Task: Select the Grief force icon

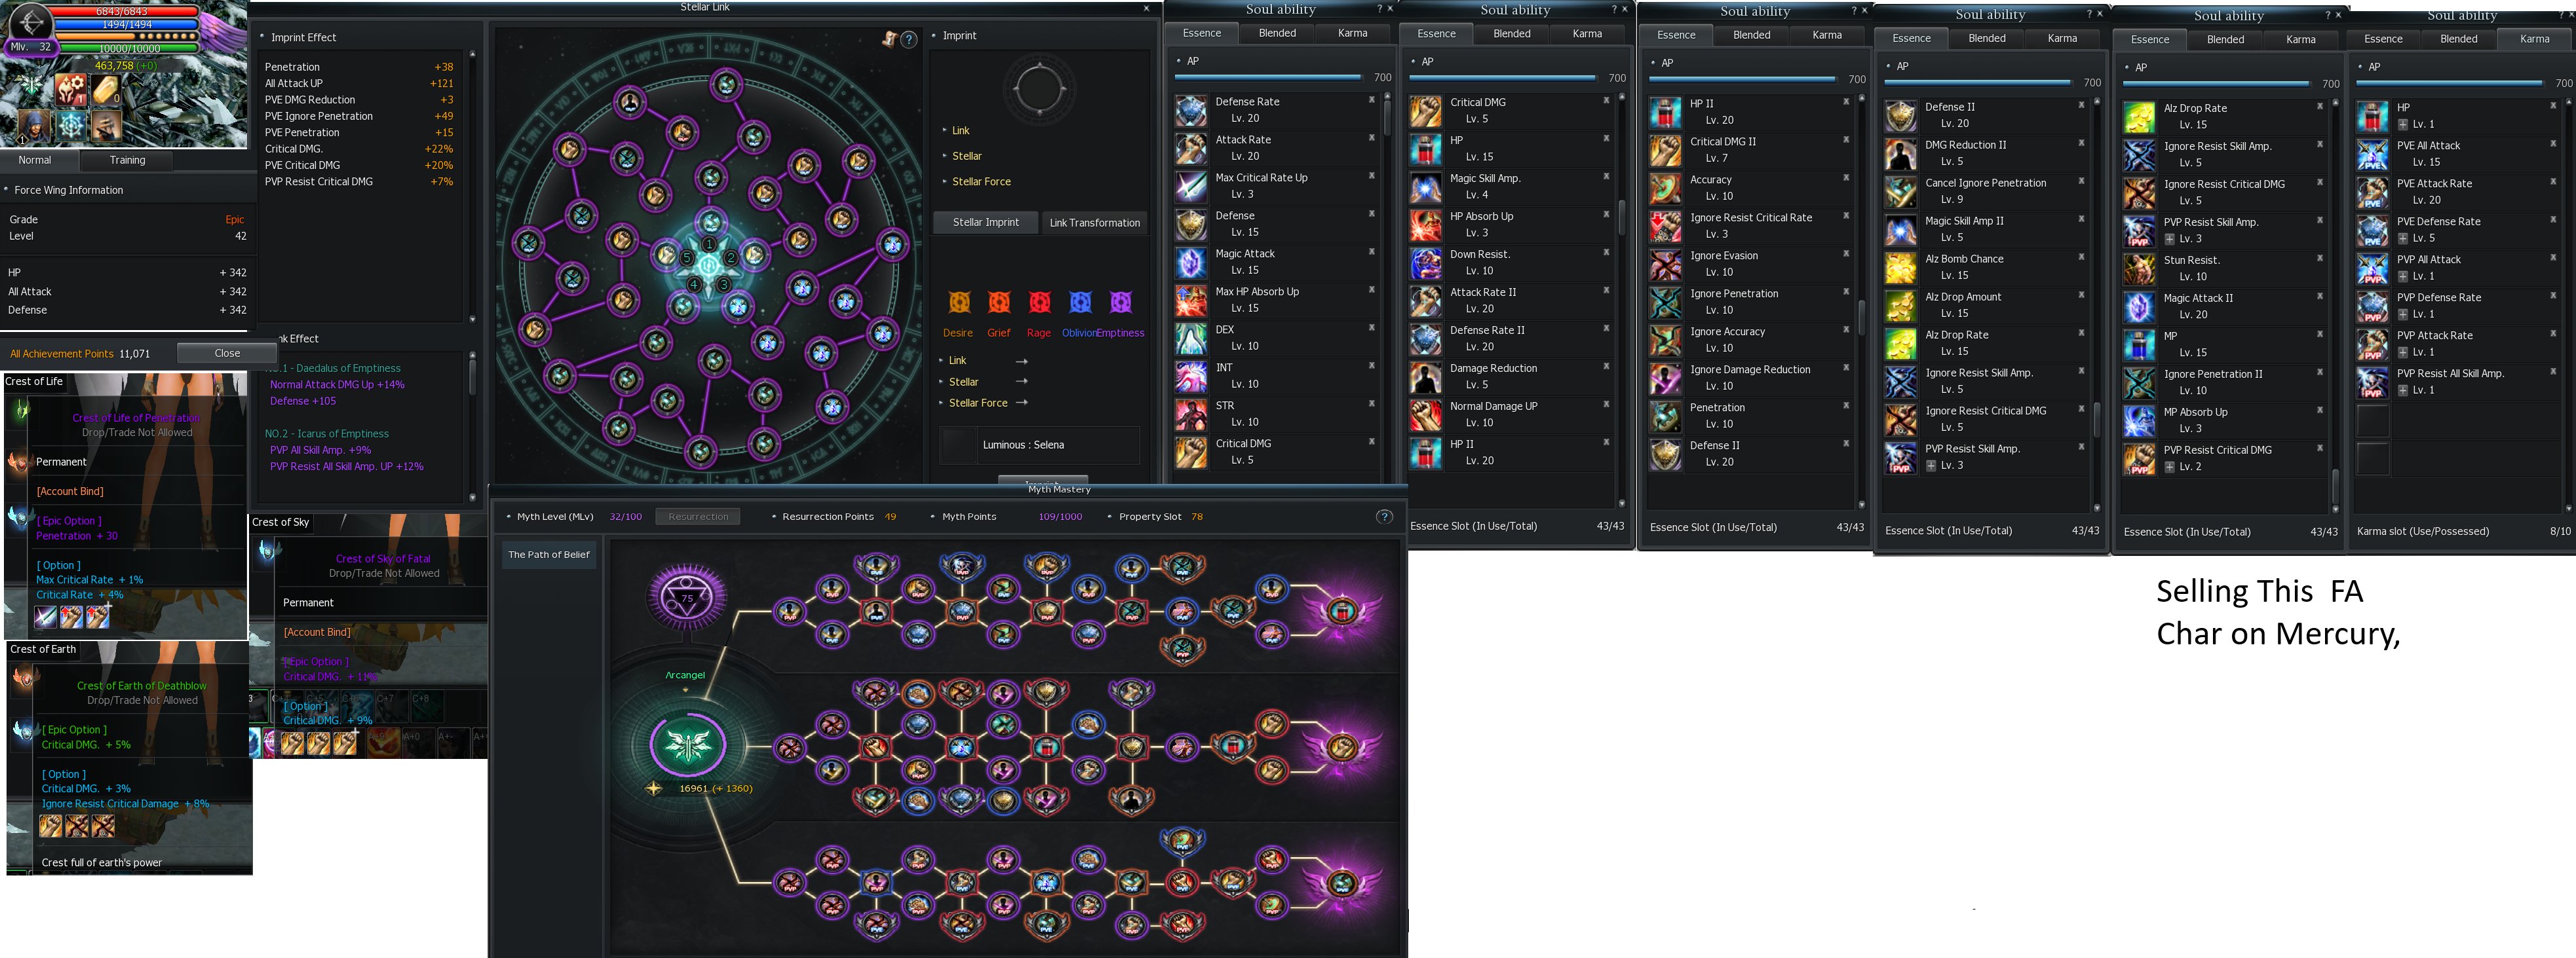Action: coord(998,302)
